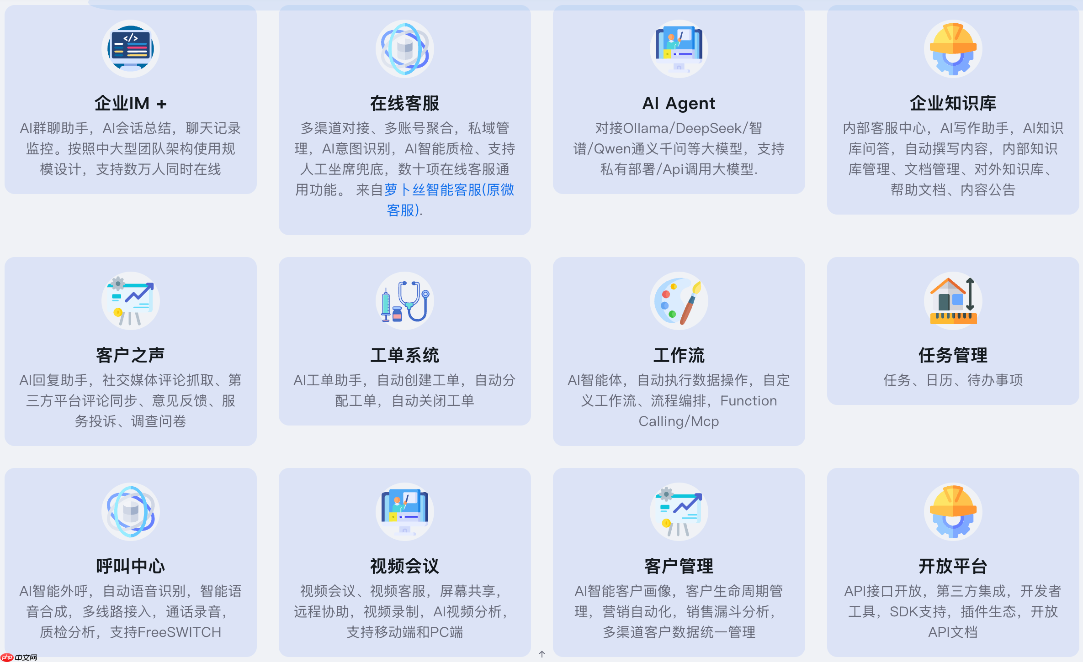Viewport: 1083px width, 662px height.
Task: Select the 客户之声 analytics chart icon
Action: coord(130,301)
